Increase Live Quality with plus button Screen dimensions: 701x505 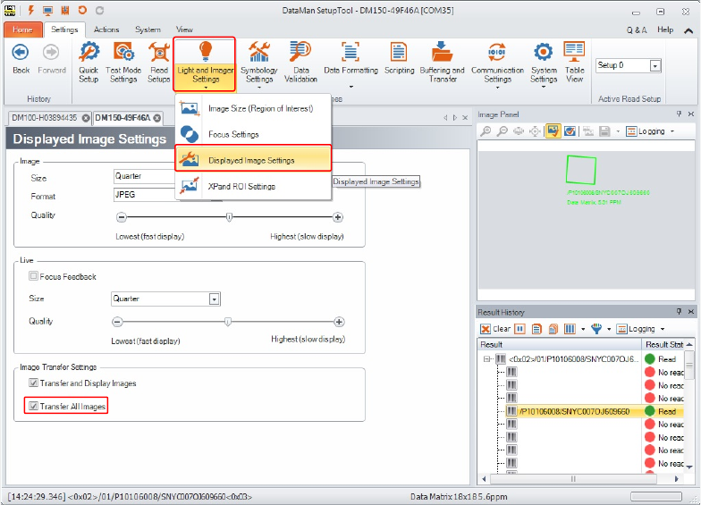339,322
